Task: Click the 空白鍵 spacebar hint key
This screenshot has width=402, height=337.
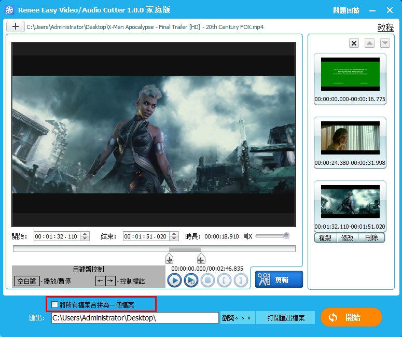Action: (26, 281)
